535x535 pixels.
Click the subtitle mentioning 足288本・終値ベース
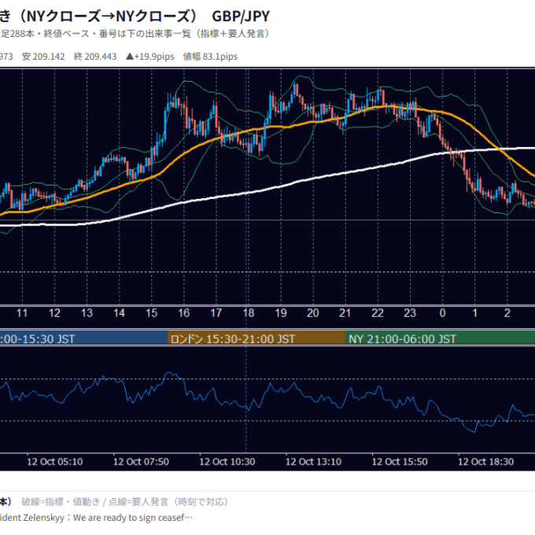coord(136,34)
